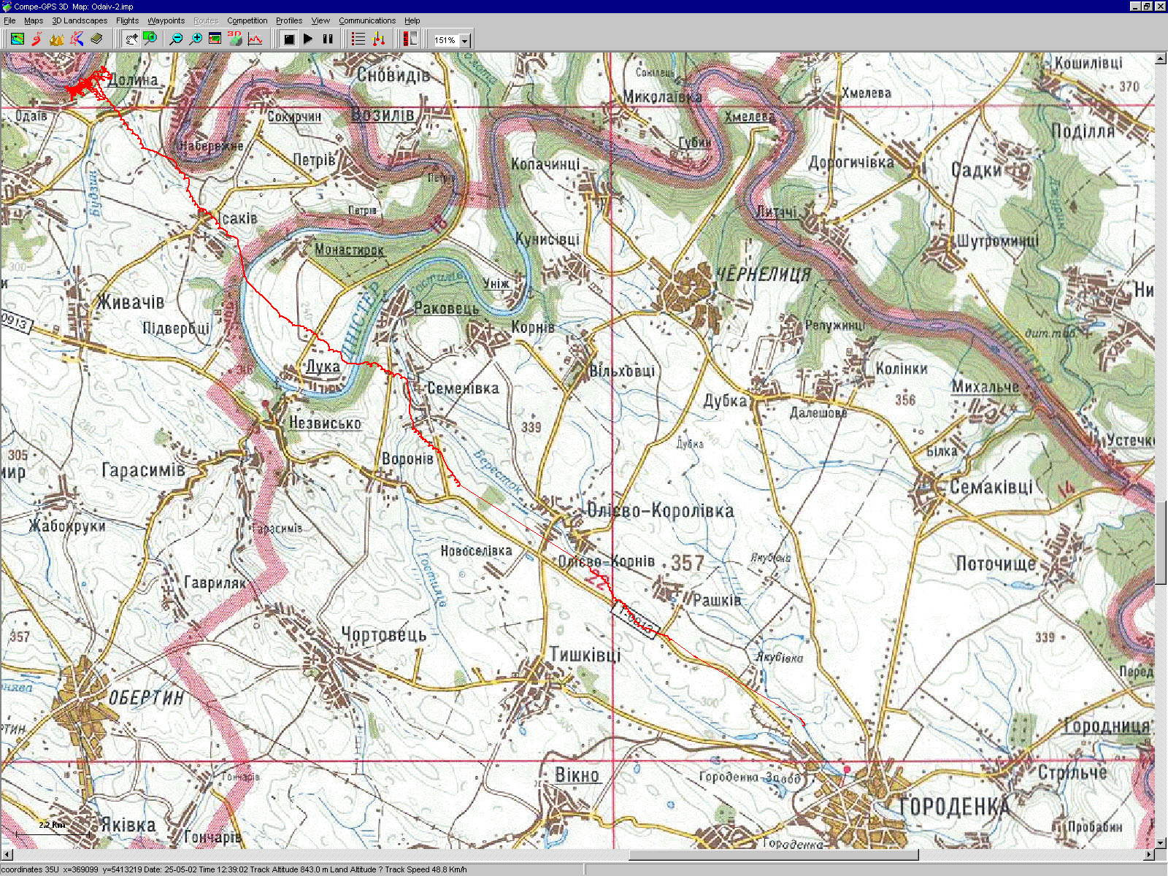Pause the track animation
This screenshot has width=1168, height=876.
point(328,39)
